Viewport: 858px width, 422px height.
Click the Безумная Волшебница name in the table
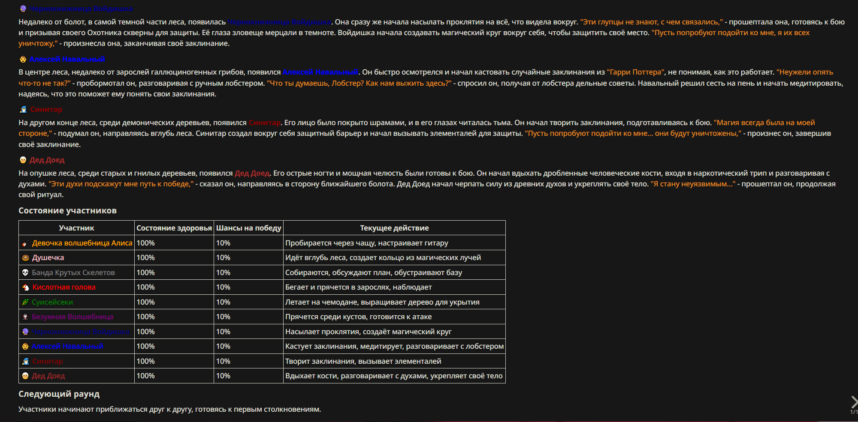tap(73, 317)
